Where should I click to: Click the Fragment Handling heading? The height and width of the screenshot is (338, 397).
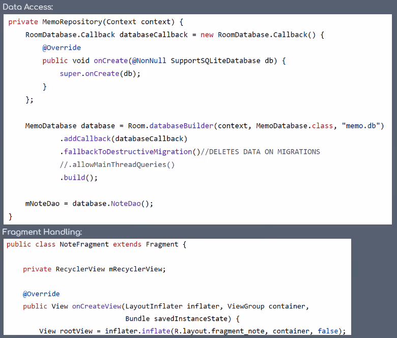[x=42, y=232]
